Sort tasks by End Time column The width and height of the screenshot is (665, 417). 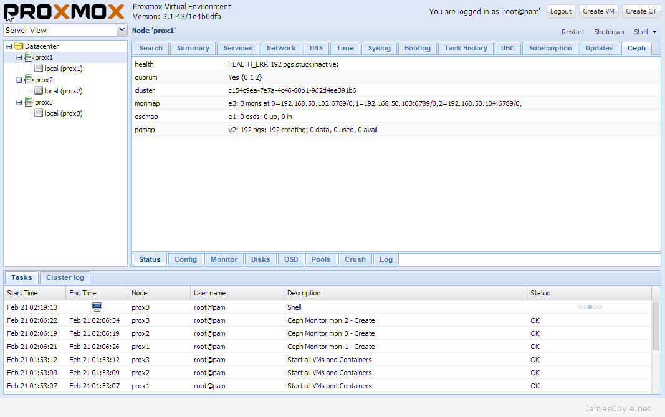97,293
